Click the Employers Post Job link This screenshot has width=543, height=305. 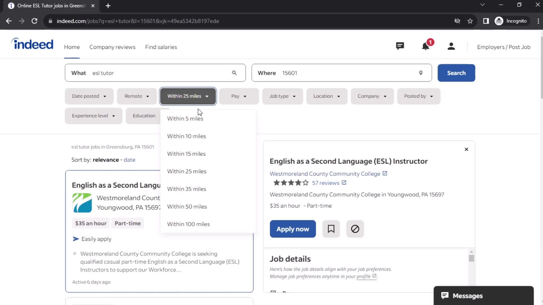pos(504,47)
